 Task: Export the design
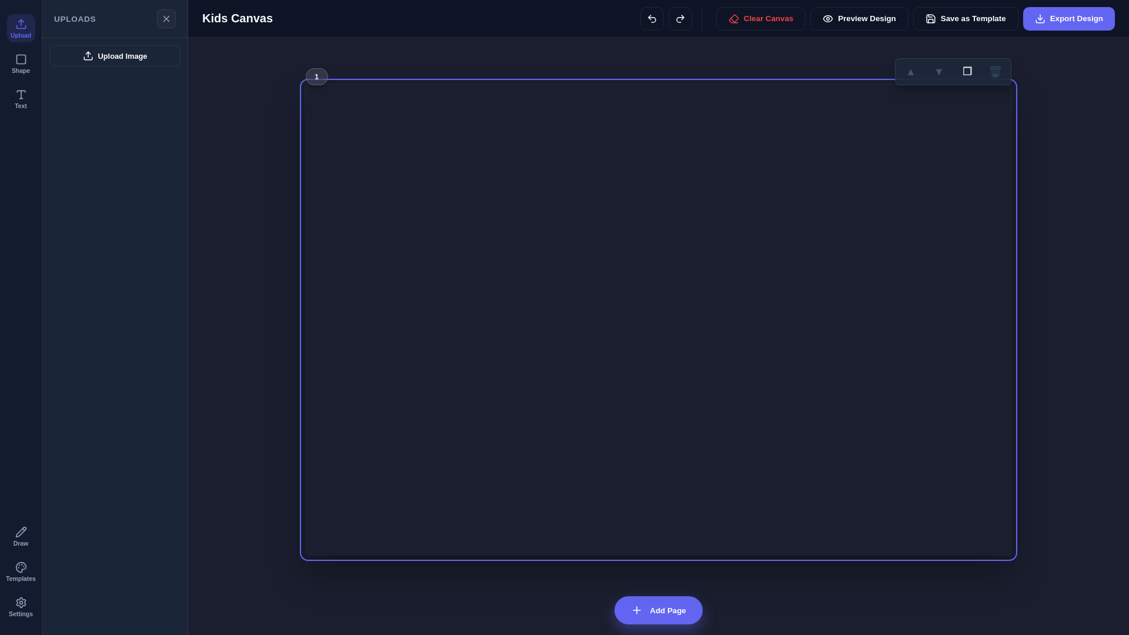[x=1069, y=19]
